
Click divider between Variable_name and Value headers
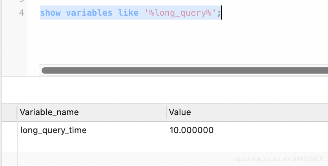pyautogui.click(x=167, y=112)
